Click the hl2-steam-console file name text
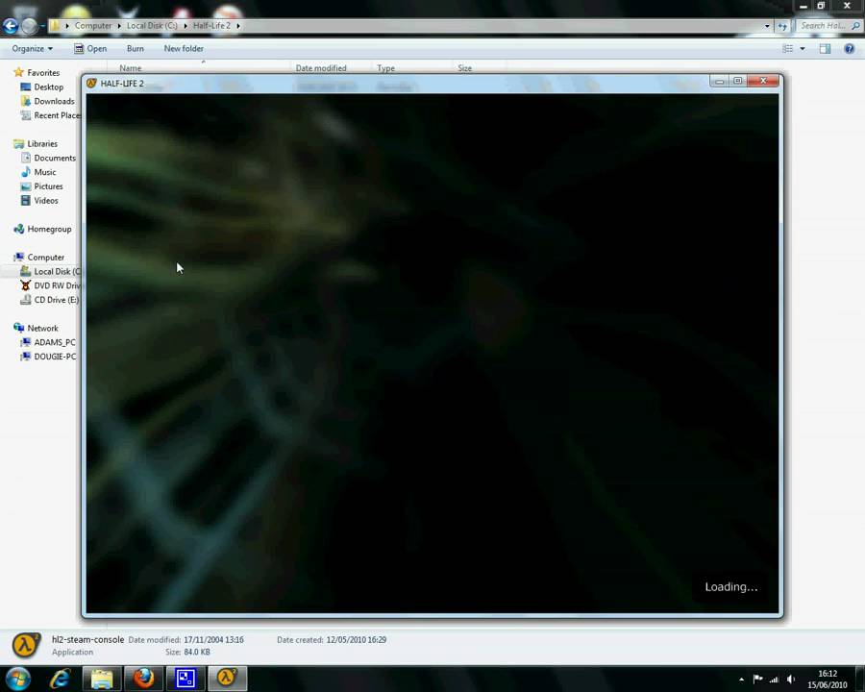This screenshot has height=692, width=865. point(87,639)
